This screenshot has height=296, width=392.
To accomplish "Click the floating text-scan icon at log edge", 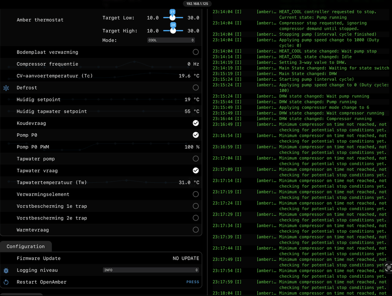I will [388, 267].
